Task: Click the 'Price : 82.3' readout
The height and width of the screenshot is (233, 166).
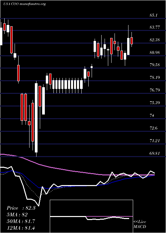Action: 21,208
